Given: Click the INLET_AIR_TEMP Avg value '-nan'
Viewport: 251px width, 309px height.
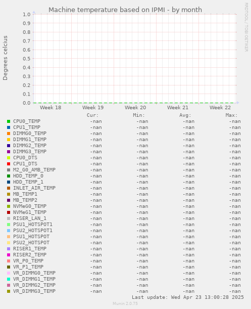Looking at the screenshot, I should tap(188, 189).
